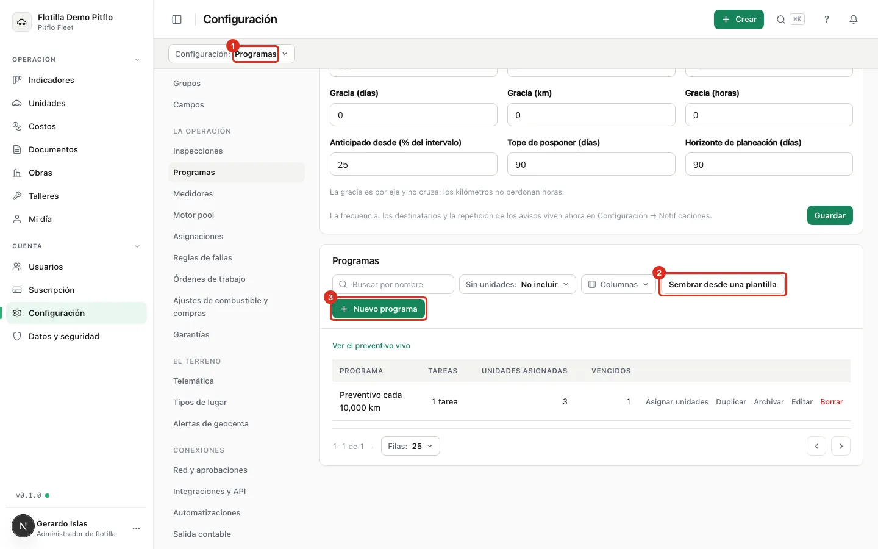This screenshot has height=549, width=878.
Task: Open Usuarios page
Action: pyautogui.click(x=76, y=267)
